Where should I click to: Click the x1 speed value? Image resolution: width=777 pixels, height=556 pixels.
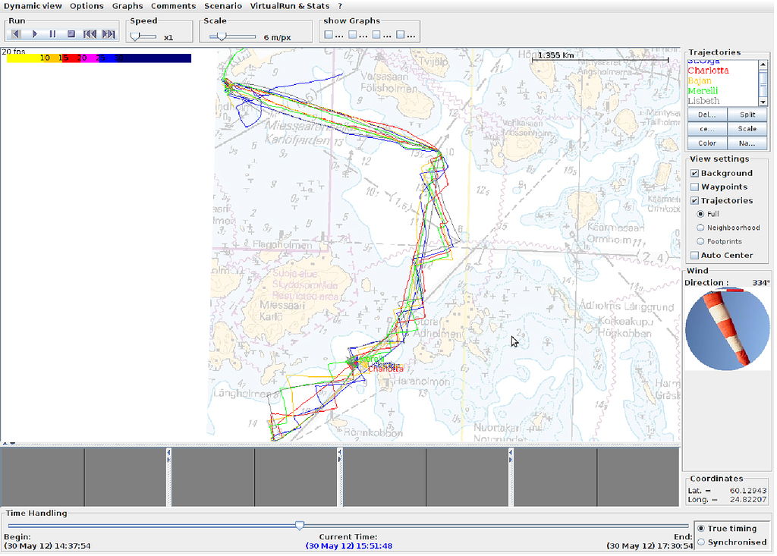[168, 37]
